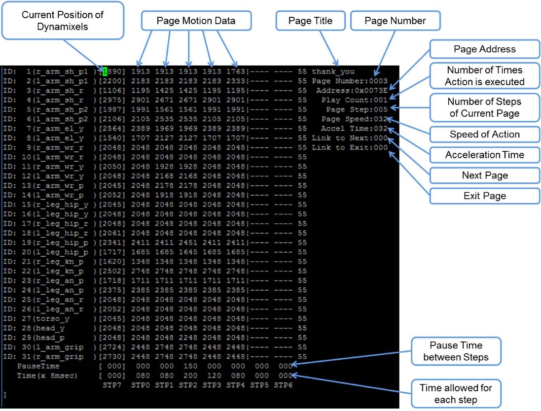Select the Play Count:001 field
This screenshot has width=541, height=411.
(x=355, y=100)
